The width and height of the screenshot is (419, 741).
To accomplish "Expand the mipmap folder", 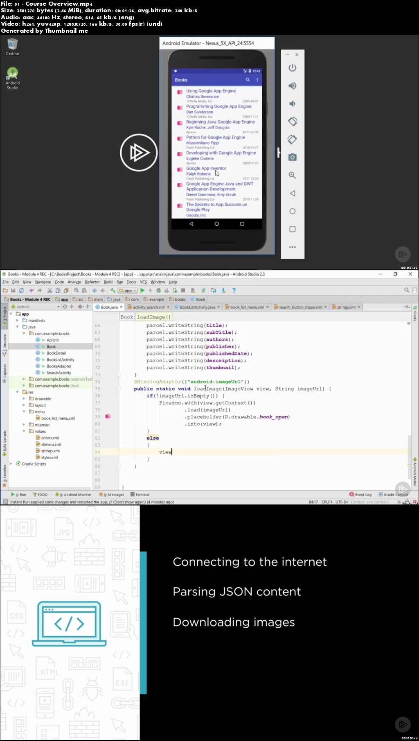I will click(x=24, y=424).
